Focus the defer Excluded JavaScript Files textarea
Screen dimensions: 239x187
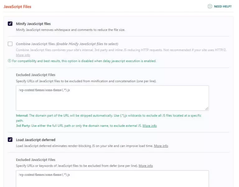112,179
